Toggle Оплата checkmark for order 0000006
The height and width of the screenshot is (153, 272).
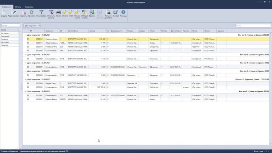pyautogui.click(x=162, y=75)
